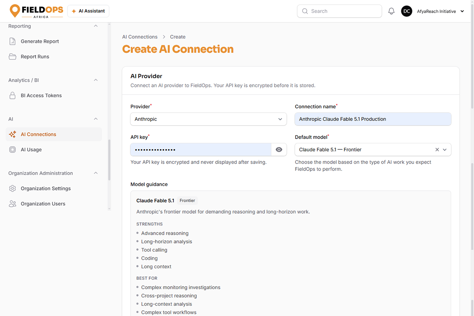Open the AfyaReach Initiative account menu
Screen dimensions: 474x316
(x=434, y=11)
